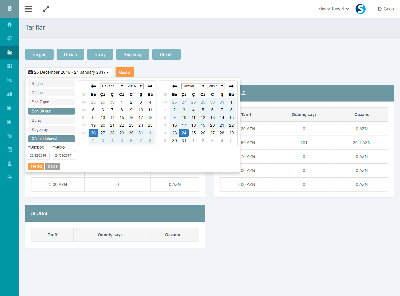Click the puzzle pieces sidebar icon
The height and width of the screenshot is (296, 400).
9,94
